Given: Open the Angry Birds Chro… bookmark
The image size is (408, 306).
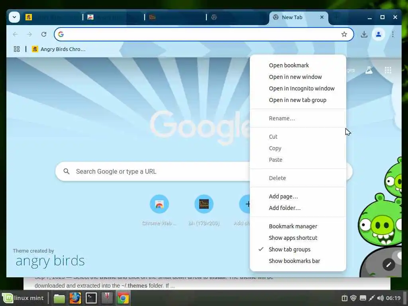Looking at the screenshot, I should [59, 49].
